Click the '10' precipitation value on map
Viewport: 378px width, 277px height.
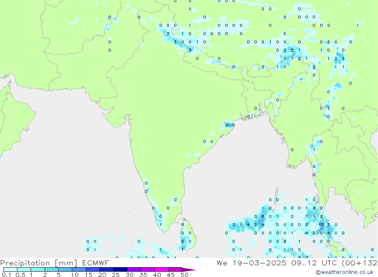pos(321,225)
